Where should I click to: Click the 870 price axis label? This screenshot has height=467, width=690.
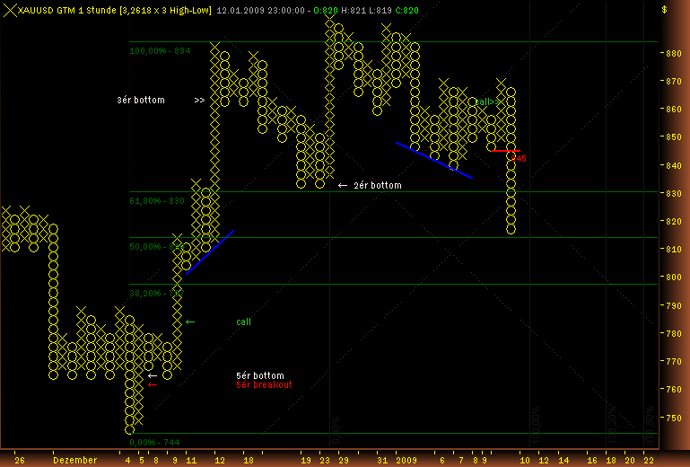(672, 82)
